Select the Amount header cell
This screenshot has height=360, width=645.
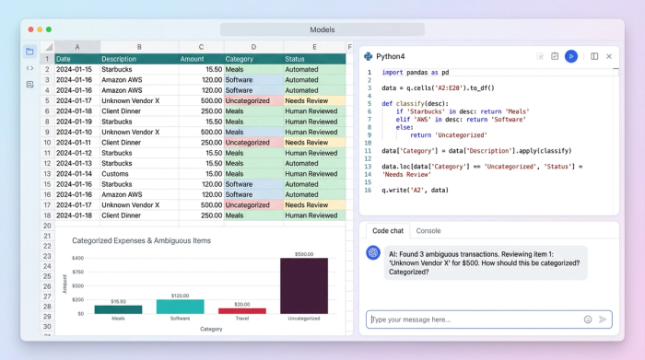[201, 59]
